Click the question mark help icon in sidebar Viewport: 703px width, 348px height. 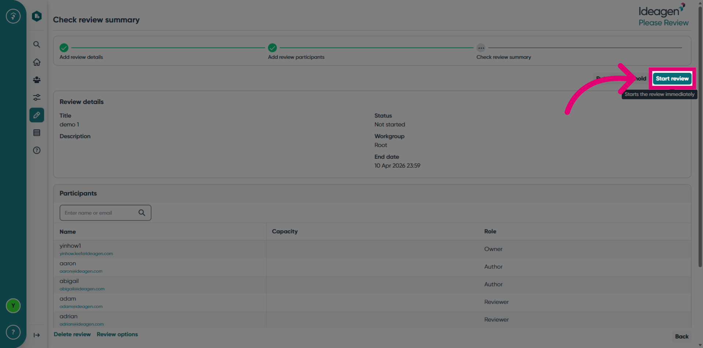(x=37, y=150)
